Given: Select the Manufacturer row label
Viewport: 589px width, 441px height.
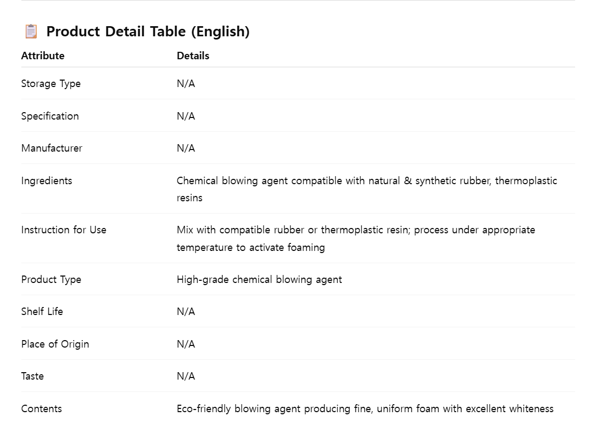Looking at the screenshot, I should click(52, 148).
